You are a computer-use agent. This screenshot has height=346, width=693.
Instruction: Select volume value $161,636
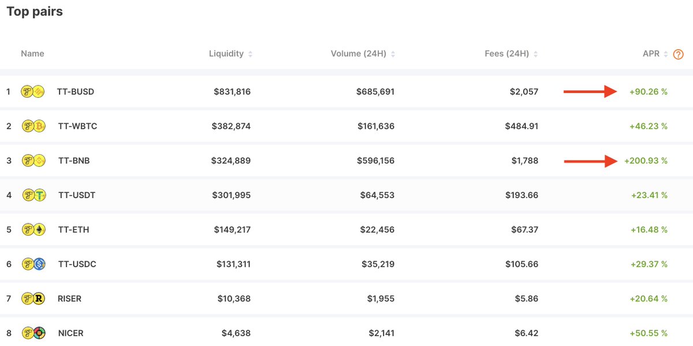click(377, 126)
